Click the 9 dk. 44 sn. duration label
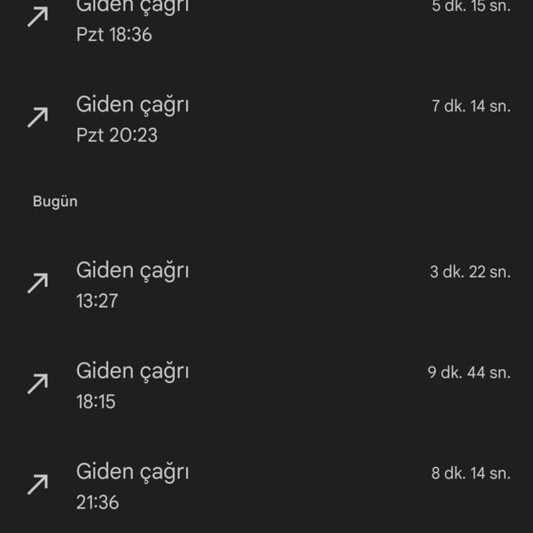533x533 pixels. pos(468,373)
